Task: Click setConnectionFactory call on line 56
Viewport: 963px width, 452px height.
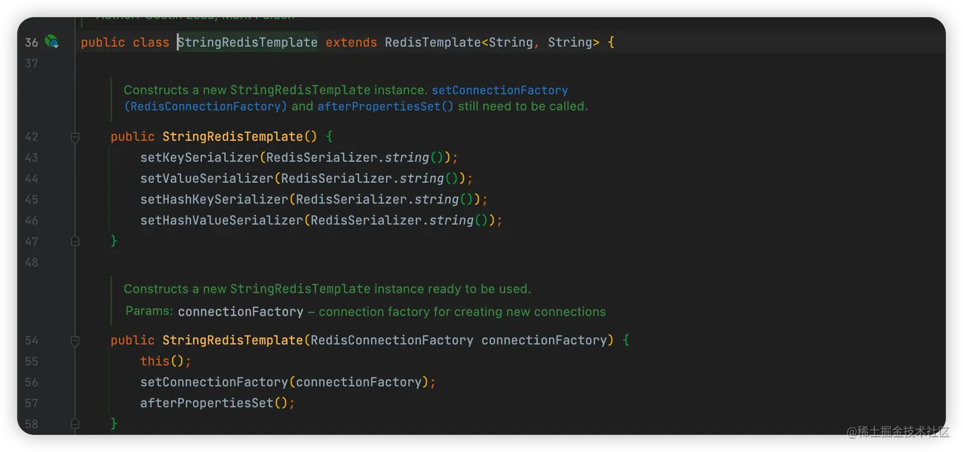Action: [215, 383]
